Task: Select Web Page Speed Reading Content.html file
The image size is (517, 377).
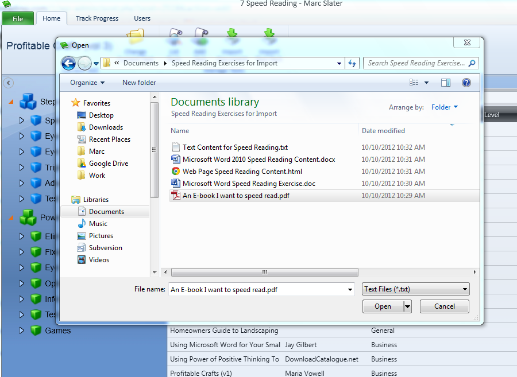Action: click(x=242, y=172)
